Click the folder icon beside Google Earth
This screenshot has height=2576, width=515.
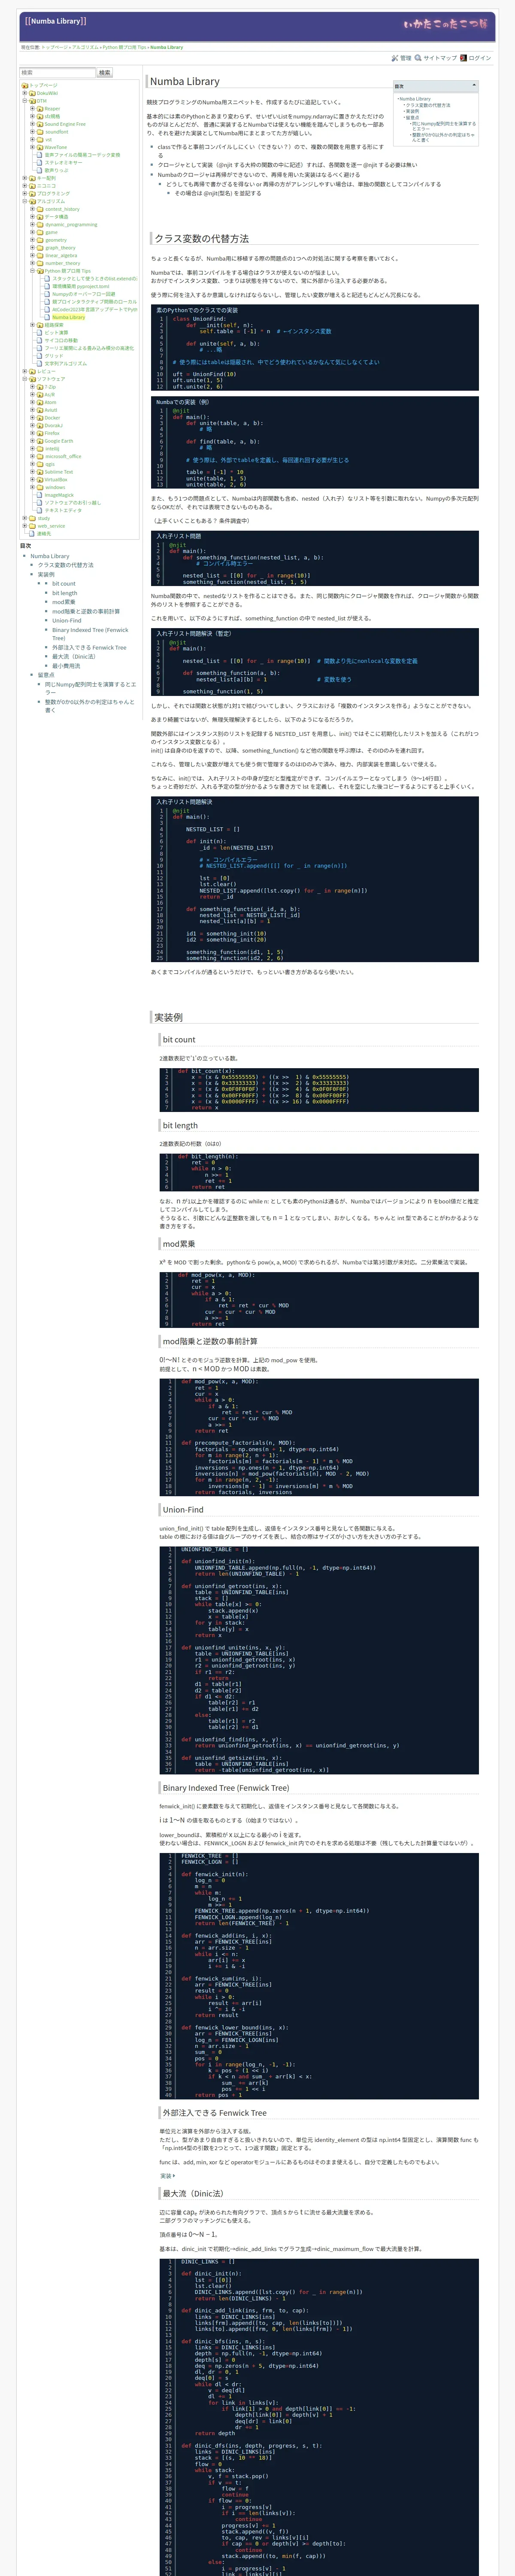click(x=40, y=441)
